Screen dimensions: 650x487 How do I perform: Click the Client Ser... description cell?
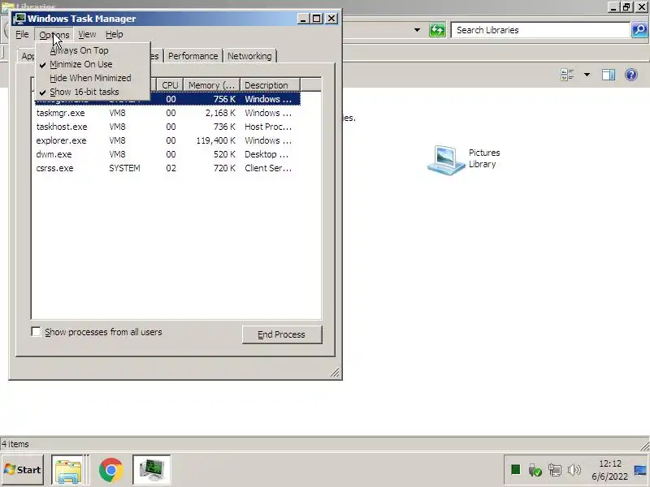click(268, 168)
